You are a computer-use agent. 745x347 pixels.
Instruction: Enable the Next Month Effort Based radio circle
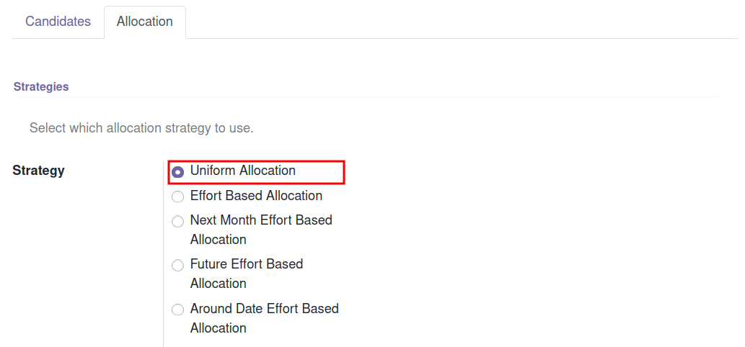click(x=177, y=222)
